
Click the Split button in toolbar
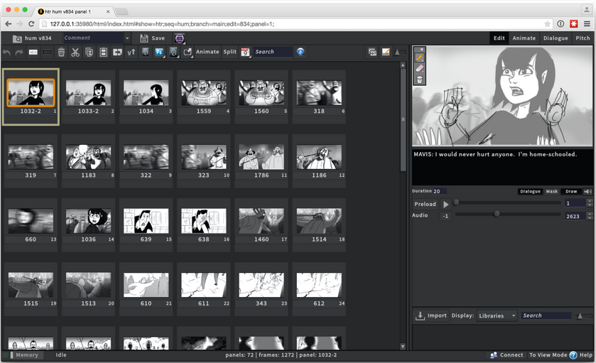pyautogui.click(x=229, y=52)
